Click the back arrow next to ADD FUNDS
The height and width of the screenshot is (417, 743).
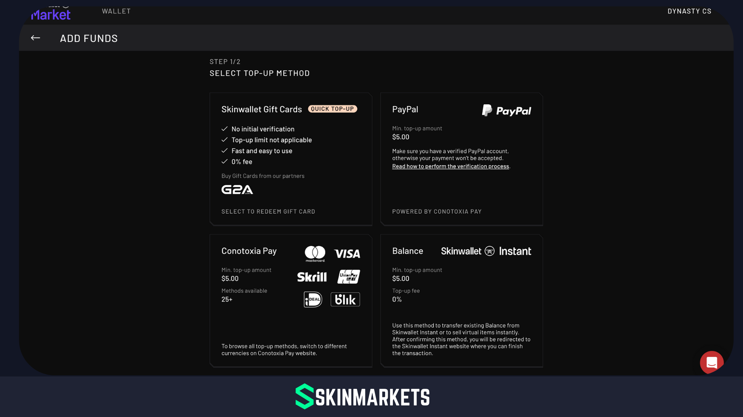35,38
